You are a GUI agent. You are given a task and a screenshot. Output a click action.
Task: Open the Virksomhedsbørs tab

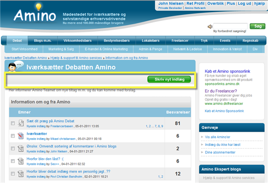[x=78, y=41]
